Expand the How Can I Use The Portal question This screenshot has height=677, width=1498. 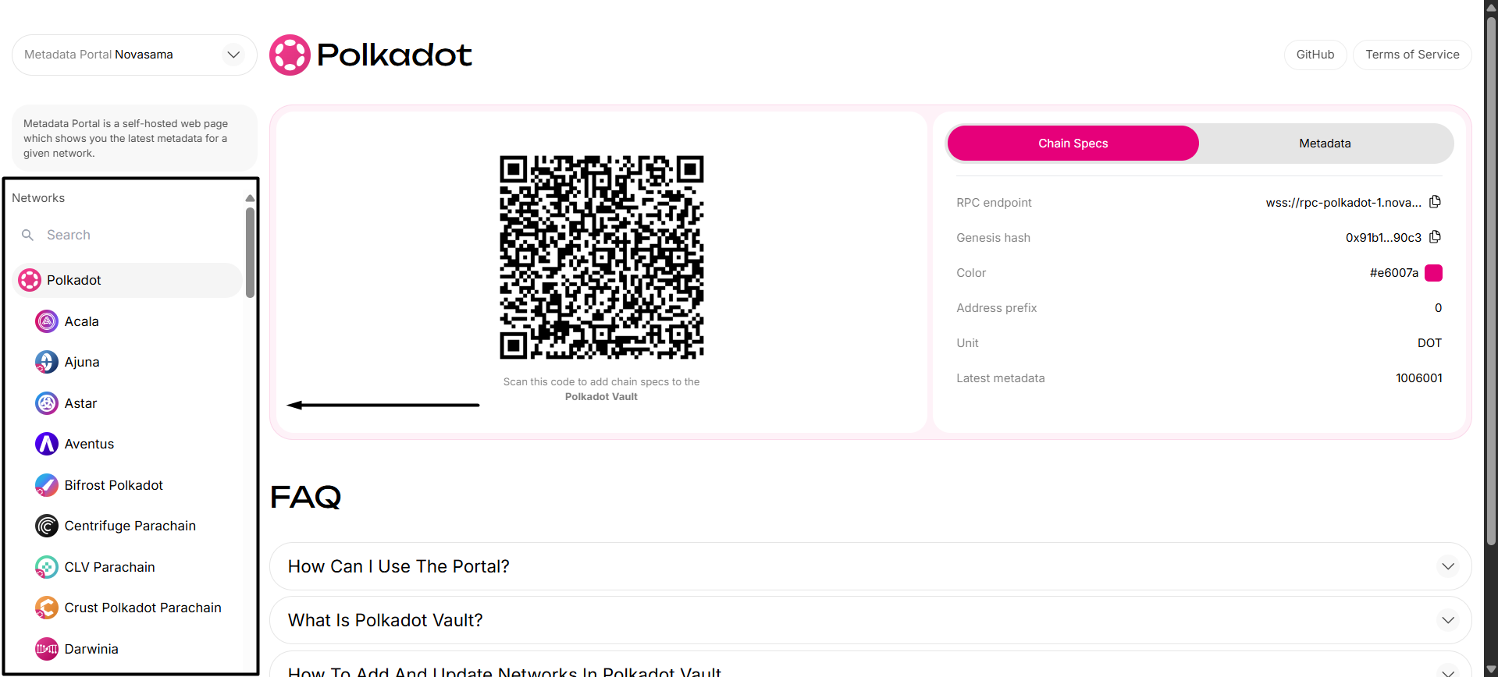[x=870, y=566]
